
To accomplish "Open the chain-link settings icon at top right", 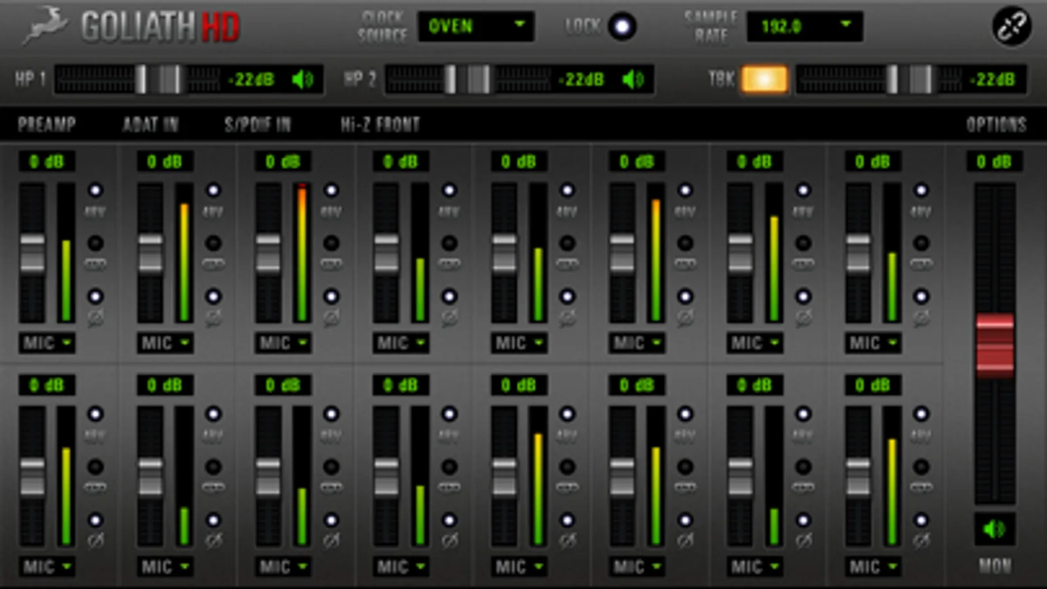I will 1012,27.
